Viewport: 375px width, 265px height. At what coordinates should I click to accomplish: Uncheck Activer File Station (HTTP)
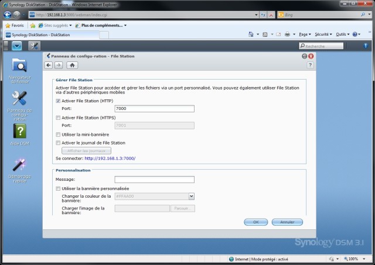click(58, 101)
